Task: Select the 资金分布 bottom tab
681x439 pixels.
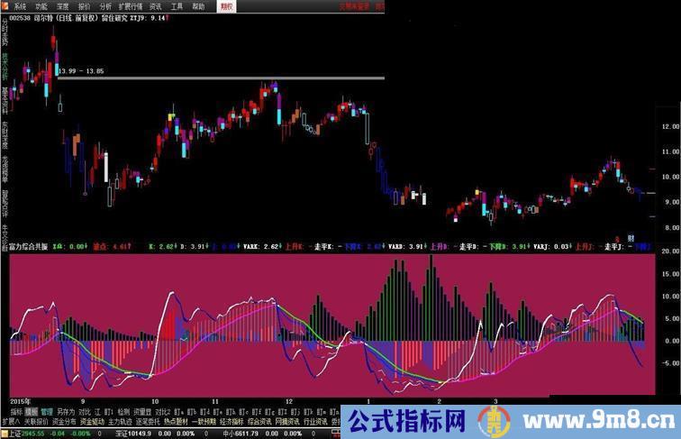Action: (64, 421)
